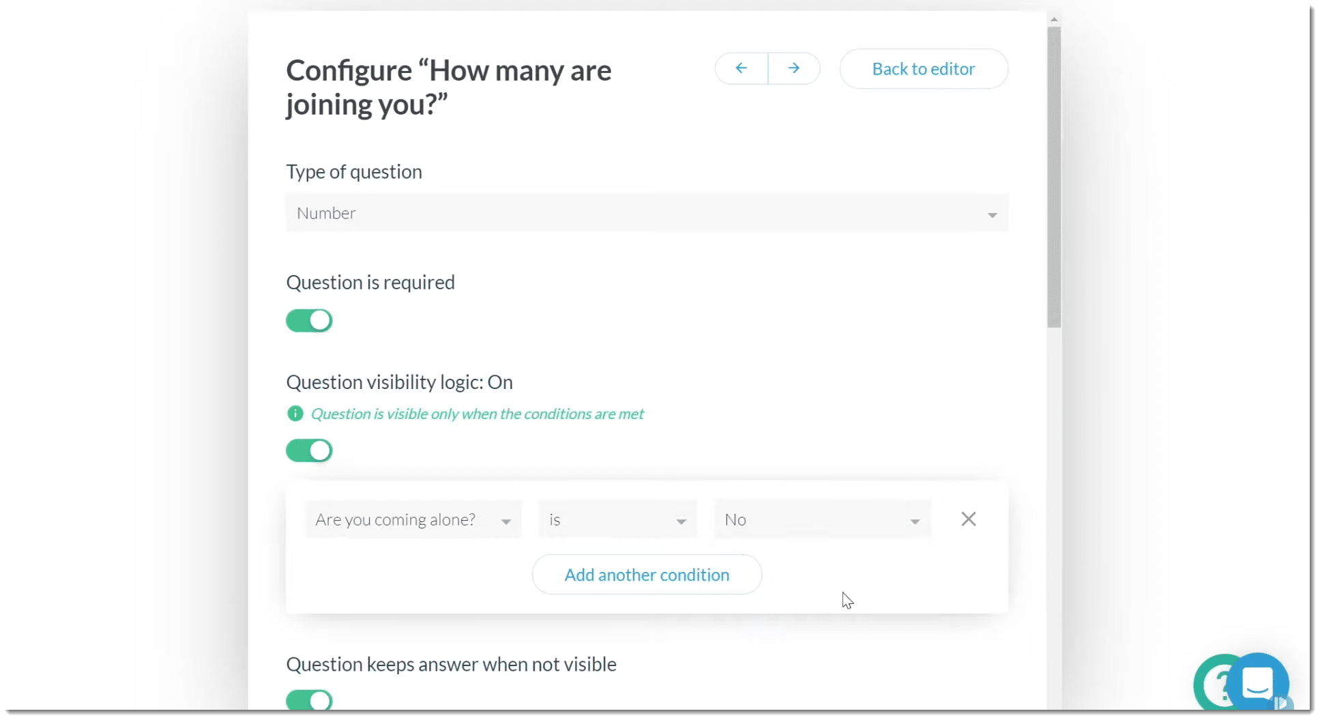Turn off the Question is required toggle

pyautogui.click(x=309, y=321)
